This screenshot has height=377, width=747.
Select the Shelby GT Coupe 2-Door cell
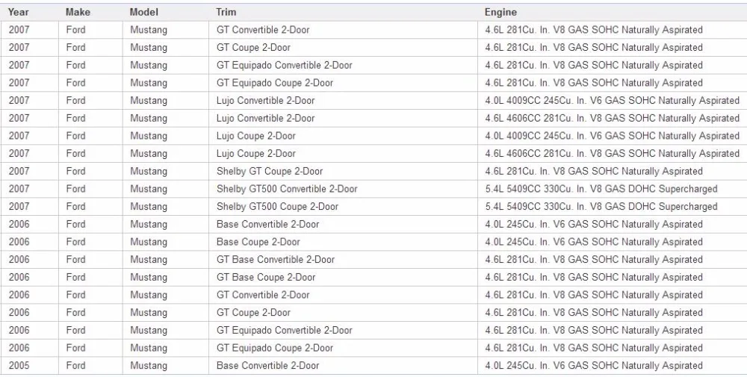343,172
